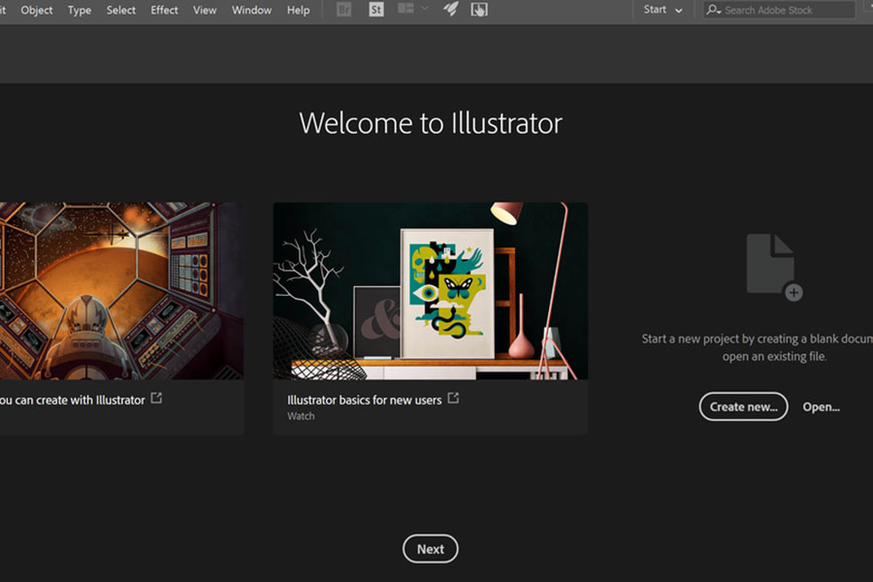Screen dimensions: 873x582
Task: Click the external-link icon beside "Illustrator basics for new users"
Action: pos(453,399)
